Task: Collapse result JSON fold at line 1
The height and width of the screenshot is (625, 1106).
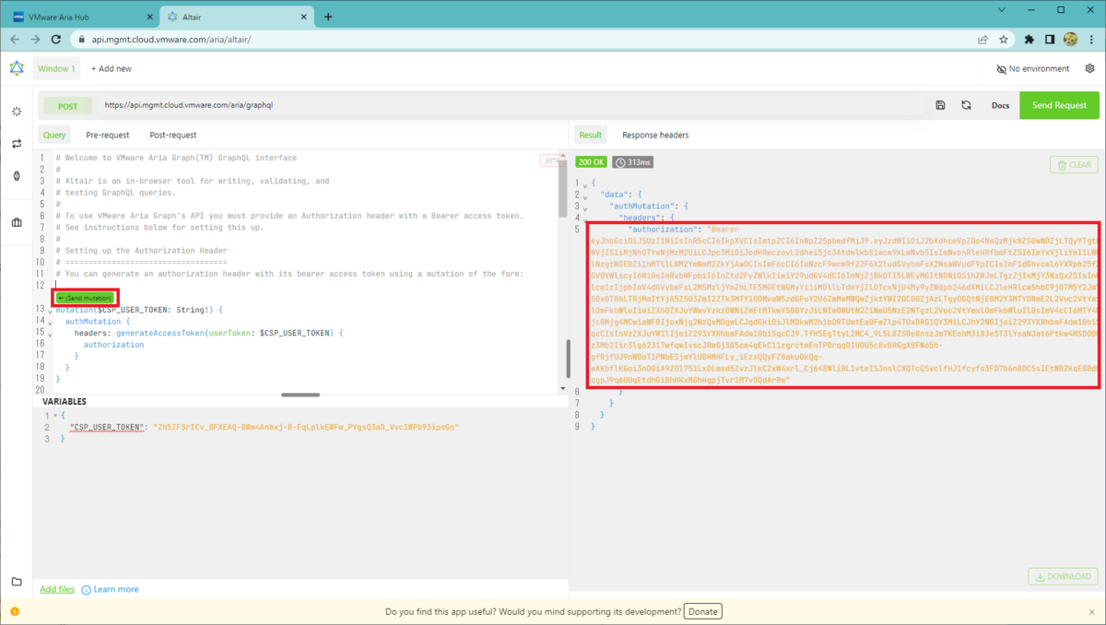Action: pos(585,184)
